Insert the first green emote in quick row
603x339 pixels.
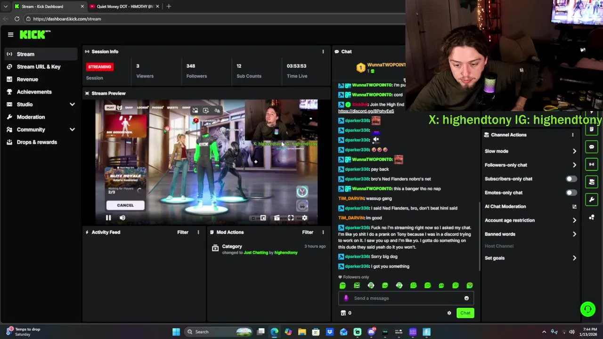click(x=342, y=285)
